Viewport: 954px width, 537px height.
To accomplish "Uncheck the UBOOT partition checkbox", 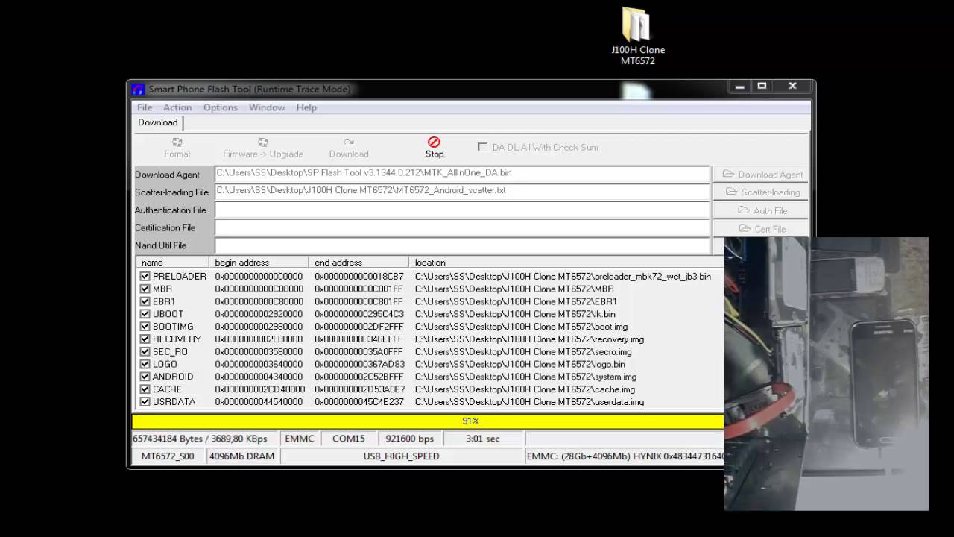I will pyautogui.click(x=145, y=314).
